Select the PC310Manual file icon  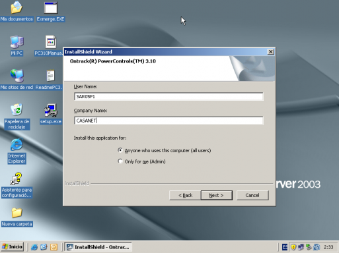pyautogui.click(x=50, y=45)
